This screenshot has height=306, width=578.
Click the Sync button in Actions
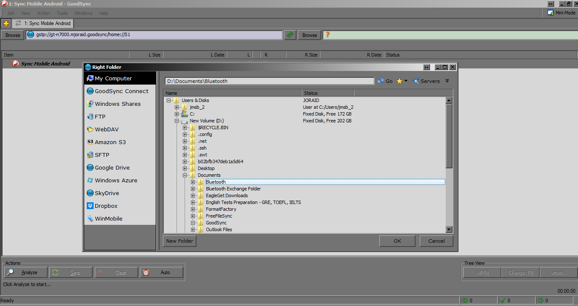(71, 272)
